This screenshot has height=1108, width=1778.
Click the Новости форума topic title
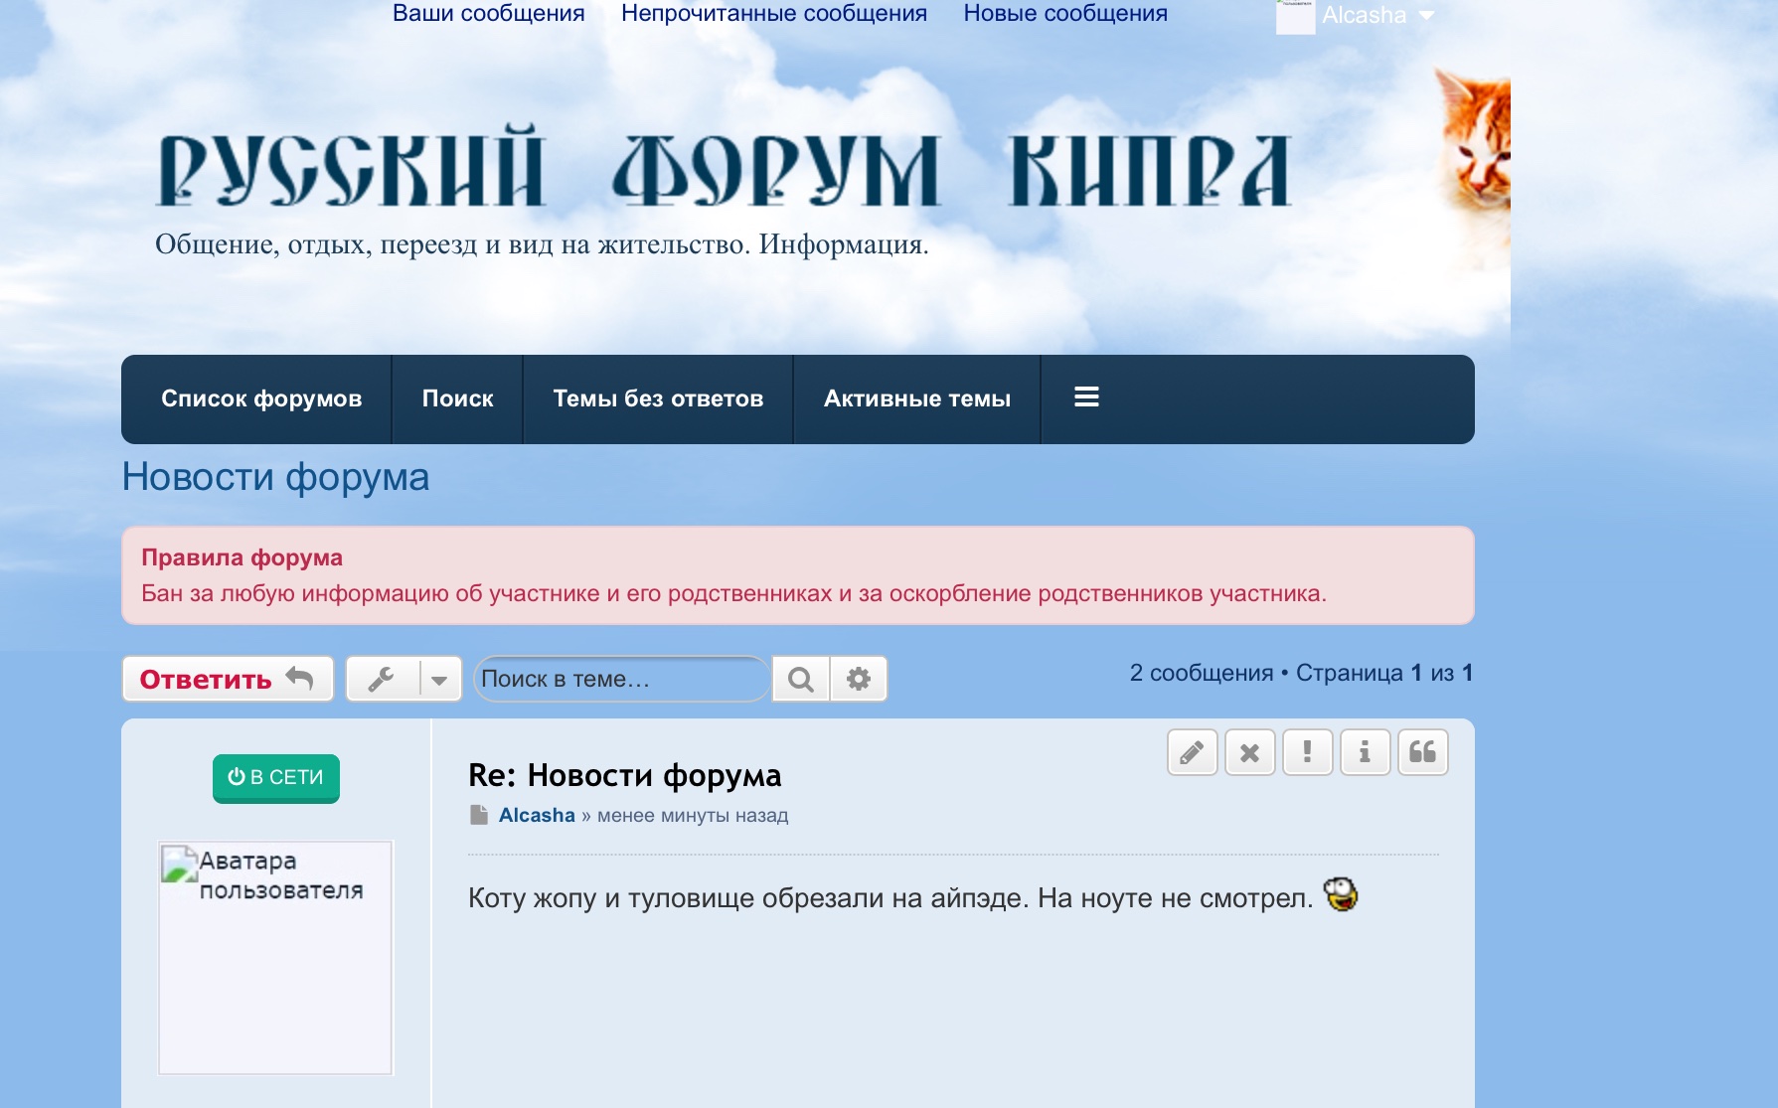point(275,477)
